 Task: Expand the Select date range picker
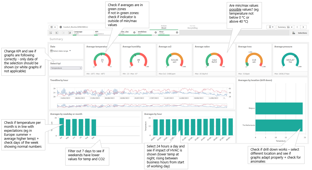click(60, 51)
